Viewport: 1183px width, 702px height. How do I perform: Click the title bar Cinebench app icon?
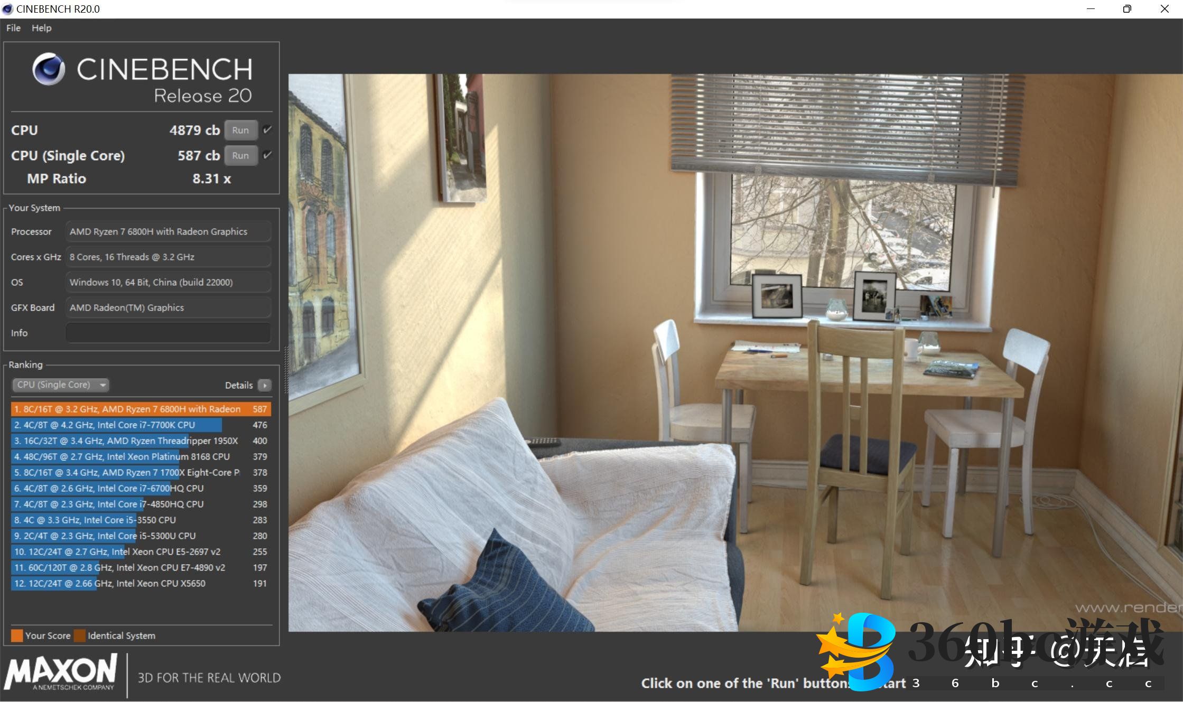pos(7,9)
